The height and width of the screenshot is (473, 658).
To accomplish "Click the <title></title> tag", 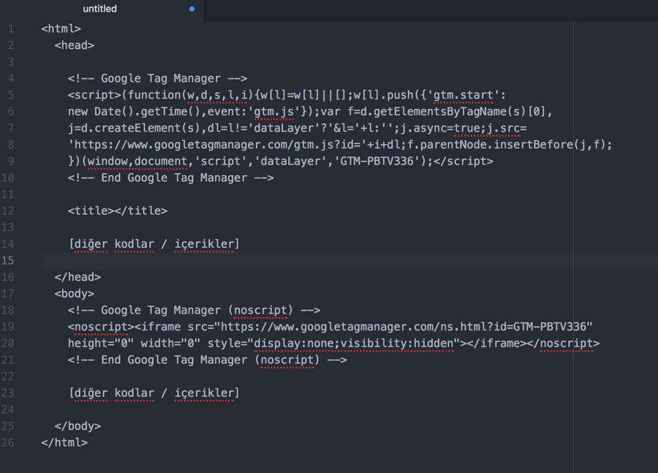I will 118,211.
